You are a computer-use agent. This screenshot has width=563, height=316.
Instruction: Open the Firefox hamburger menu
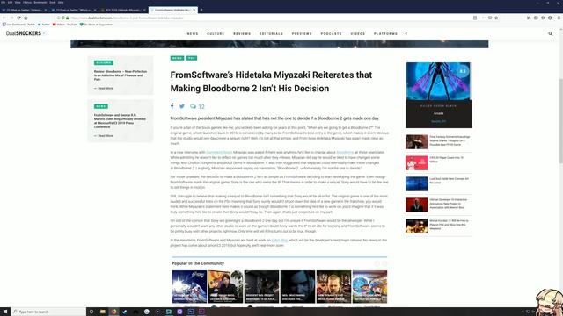click(559, 18)
